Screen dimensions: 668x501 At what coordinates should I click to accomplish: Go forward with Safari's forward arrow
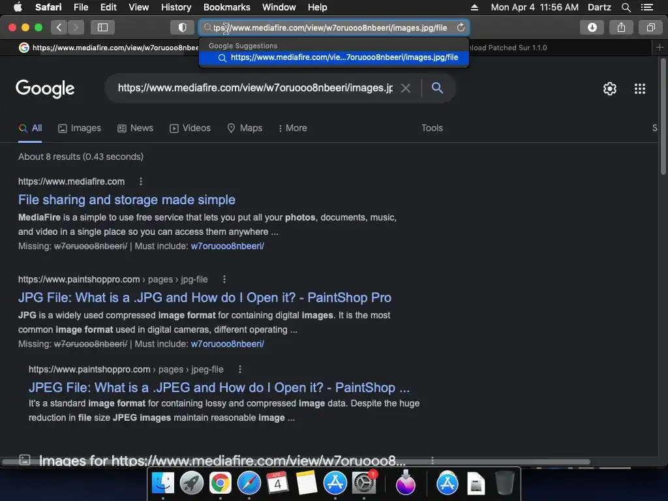pos(76,27)
